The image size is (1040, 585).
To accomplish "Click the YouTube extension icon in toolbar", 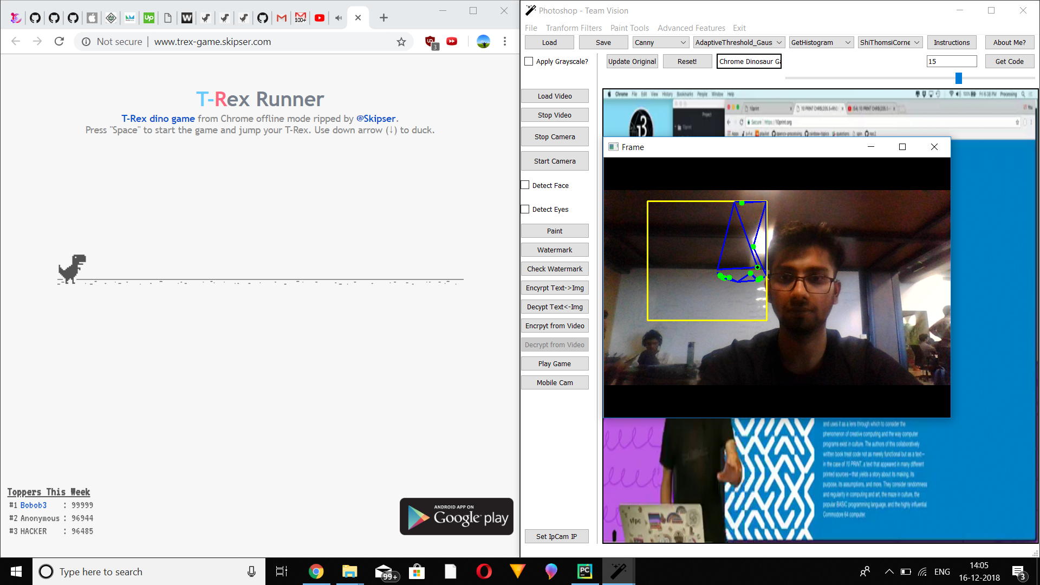I will [452, 42].
